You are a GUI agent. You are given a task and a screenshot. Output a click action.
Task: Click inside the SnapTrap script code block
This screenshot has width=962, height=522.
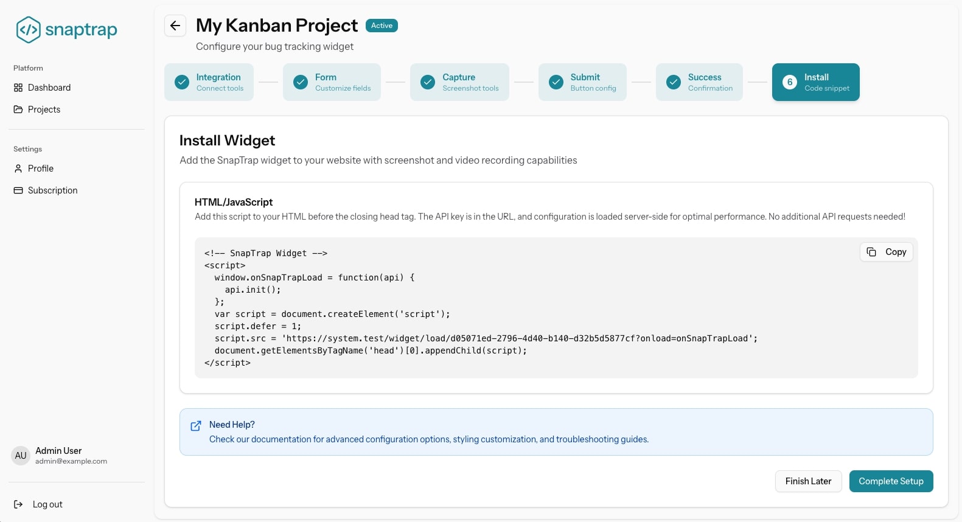tap(487, 308)
